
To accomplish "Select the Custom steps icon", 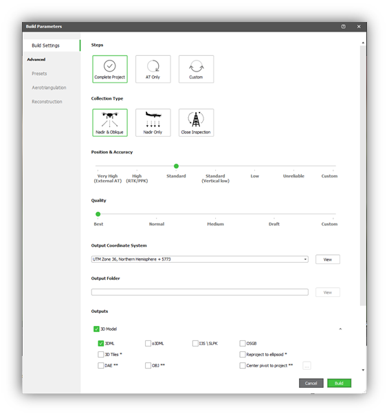I will click(197, 69).
